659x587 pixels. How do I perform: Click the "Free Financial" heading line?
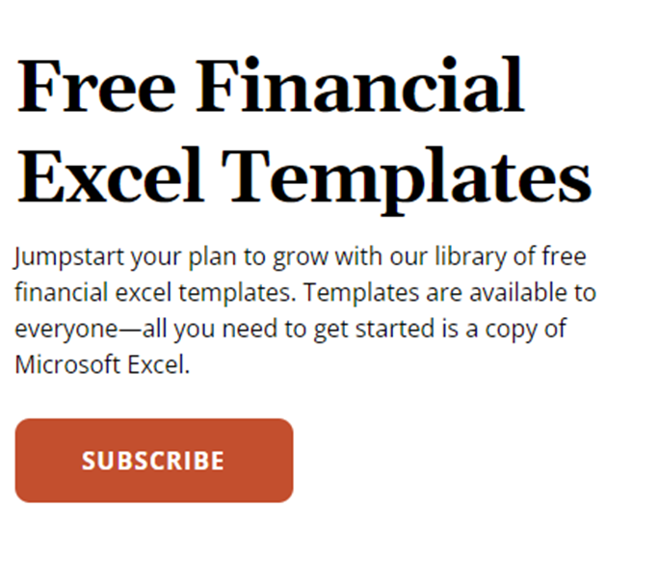click(x=271, y=86)
